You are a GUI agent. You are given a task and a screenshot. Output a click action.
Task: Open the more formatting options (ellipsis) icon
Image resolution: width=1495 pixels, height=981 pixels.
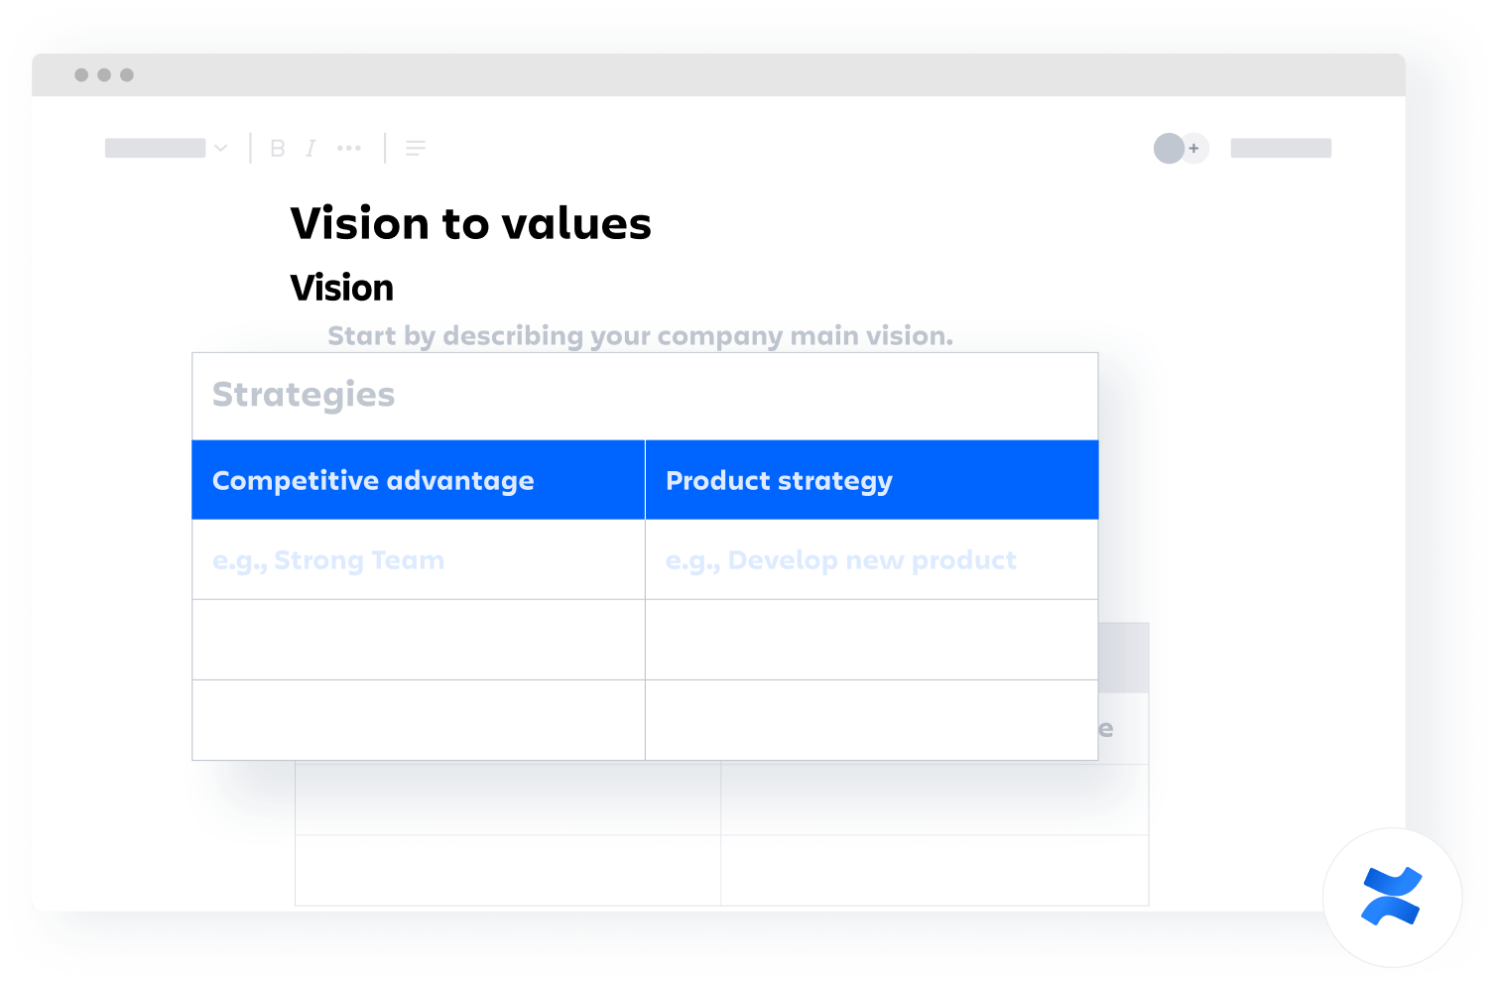[349, 148]
